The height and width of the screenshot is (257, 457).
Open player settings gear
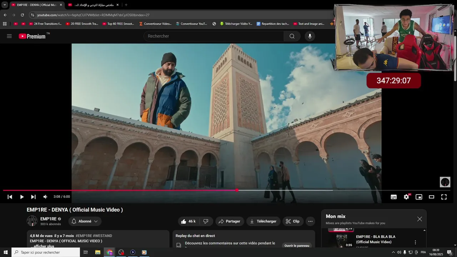pyautogui.click(x=406, y=197)
